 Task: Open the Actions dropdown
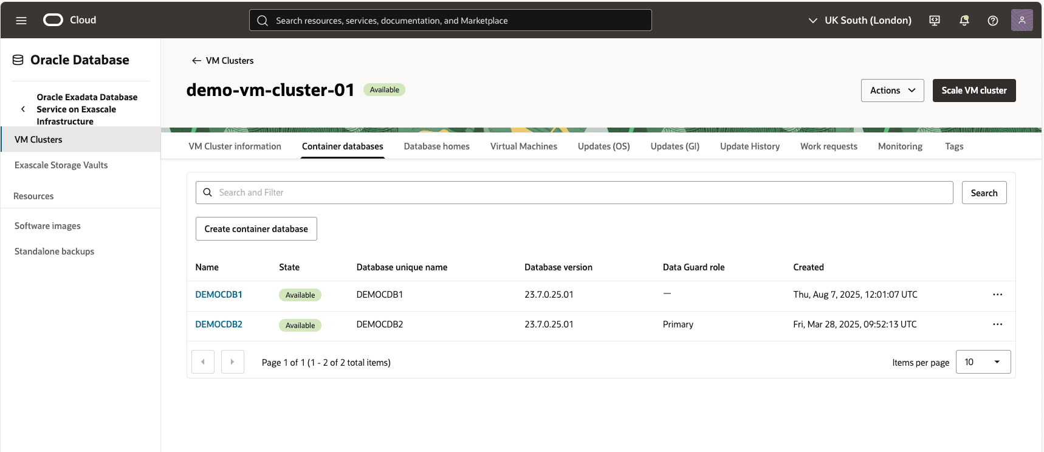(893, 91)
